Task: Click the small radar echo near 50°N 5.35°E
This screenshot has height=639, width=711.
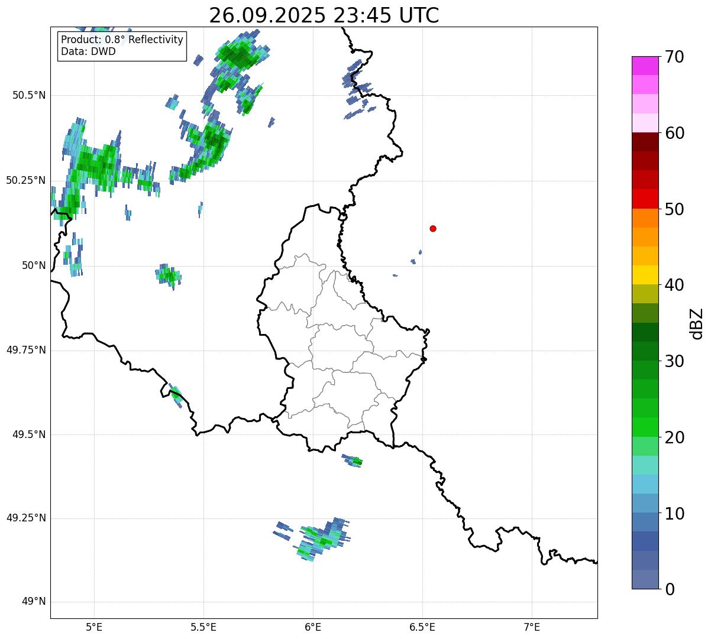Action: click(x=169, y=275)
